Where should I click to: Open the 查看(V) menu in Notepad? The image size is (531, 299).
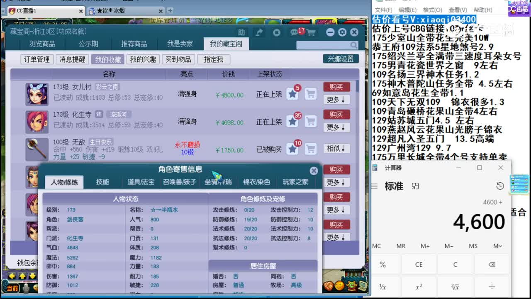(x=458, y=10)
